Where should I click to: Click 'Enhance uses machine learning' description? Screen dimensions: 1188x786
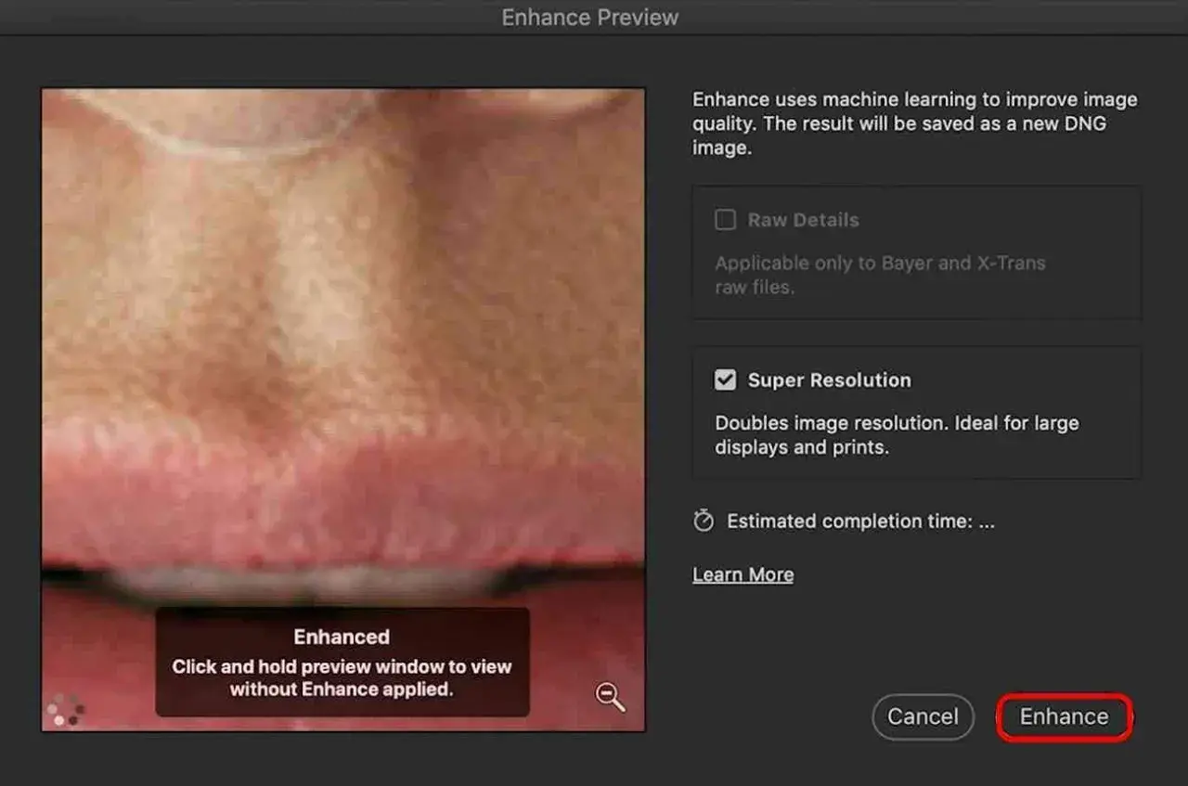[914, 123]
